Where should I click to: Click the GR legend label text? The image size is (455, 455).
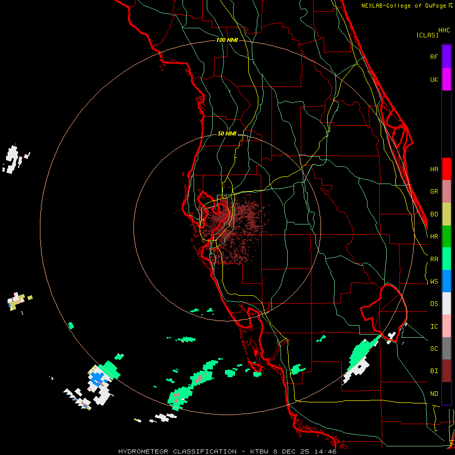(x=434, y=192)
